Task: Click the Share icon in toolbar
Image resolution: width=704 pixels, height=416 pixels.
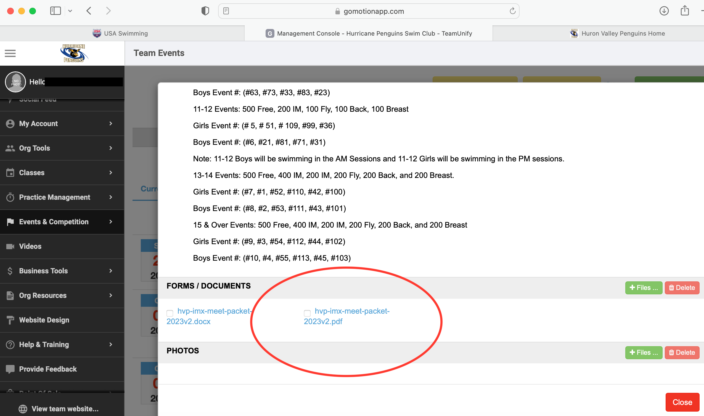Action: coord(685,11)
